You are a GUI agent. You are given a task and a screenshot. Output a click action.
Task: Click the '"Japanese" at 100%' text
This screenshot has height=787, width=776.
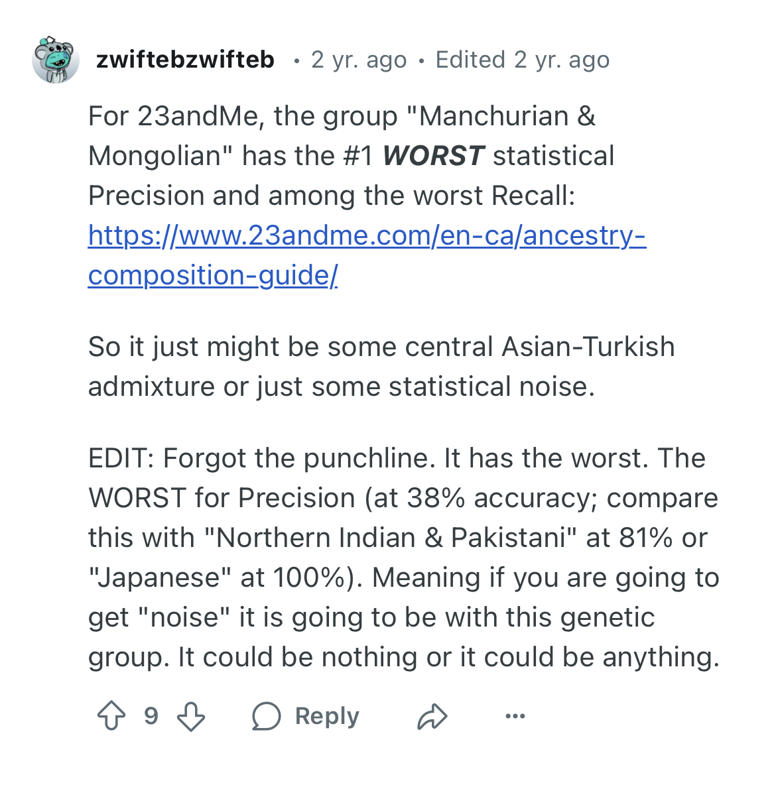click(224, 577)
